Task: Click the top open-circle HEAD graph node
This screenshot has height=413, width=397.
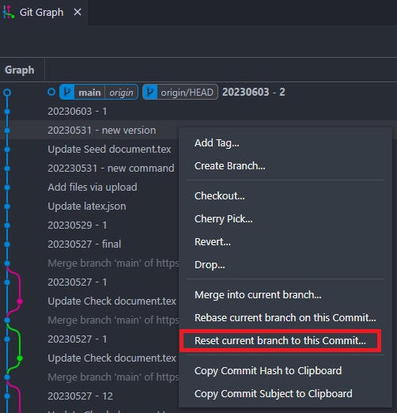Action: point(7,93)
